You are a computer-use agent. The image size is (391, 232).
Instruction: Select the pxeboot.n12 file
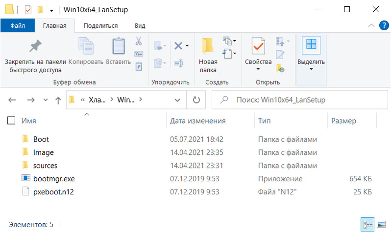(53, 192)
